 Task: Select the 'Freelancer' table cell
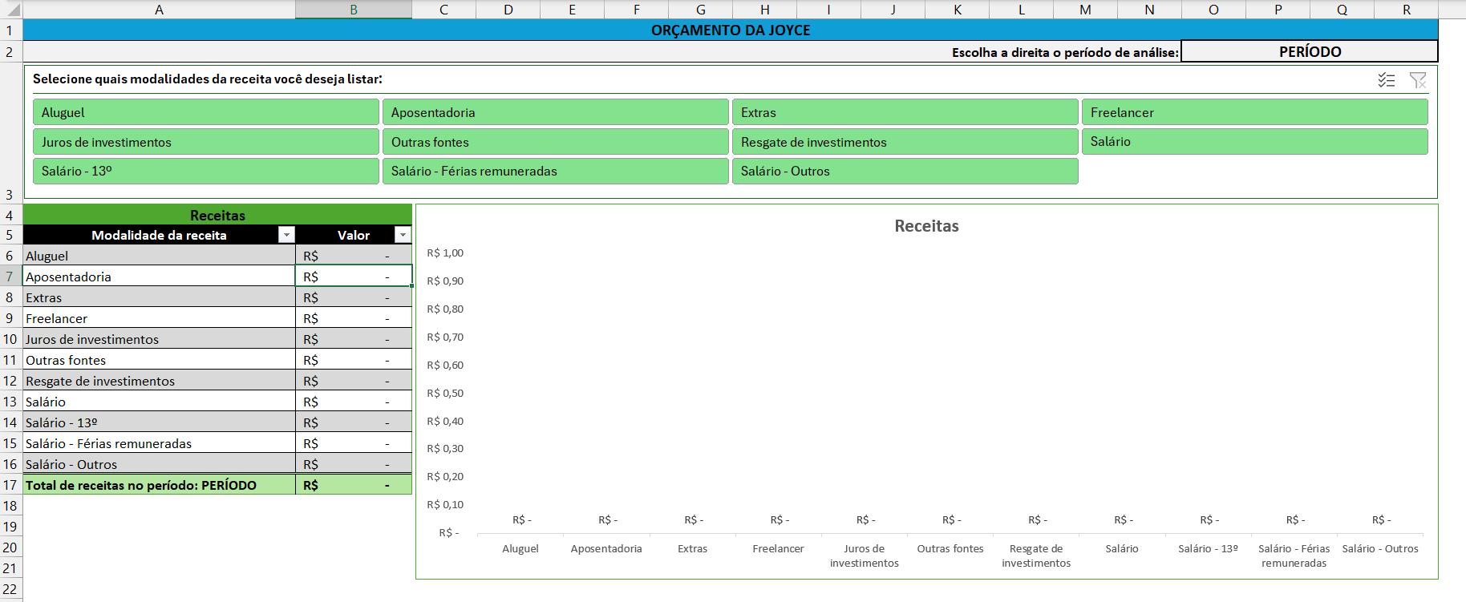(159, 318)
